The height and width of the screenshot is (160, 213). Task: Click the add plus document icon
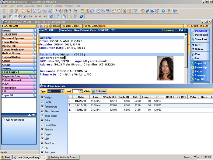(x=10, y=16)
